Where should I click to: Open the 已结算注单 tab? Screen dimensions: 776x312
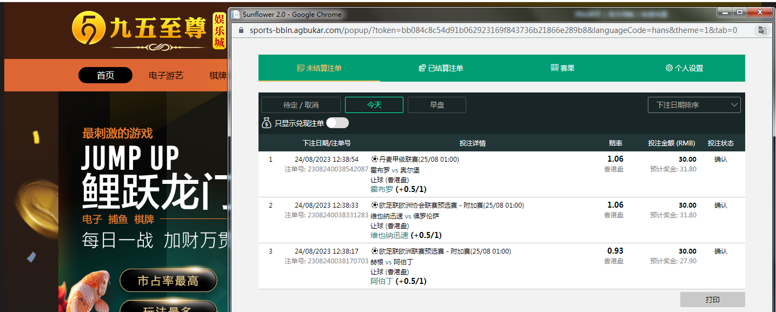pyautogui.click(x=441, y=68)
